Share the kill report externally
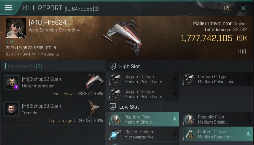This screenshot has height=145, width=254. coord(226,8)
